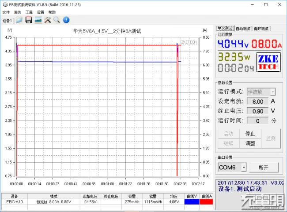Click the 停止 stop button

coord(250,134)
